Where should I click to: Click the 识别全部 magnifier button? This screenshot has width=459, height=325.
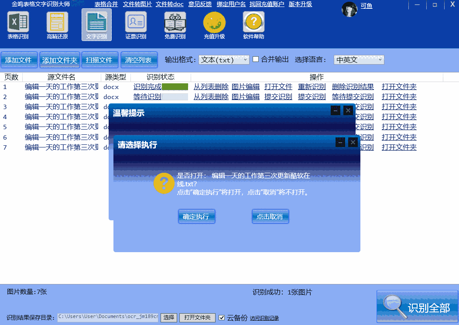coord(417,306)
